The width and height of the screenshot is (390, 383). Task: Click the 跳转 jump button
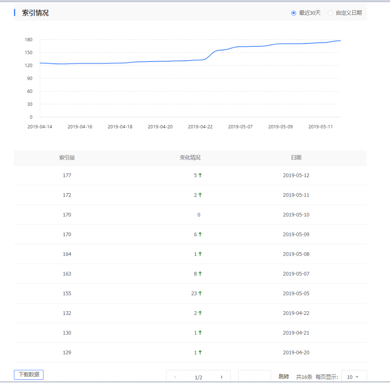tap(284, 377)
